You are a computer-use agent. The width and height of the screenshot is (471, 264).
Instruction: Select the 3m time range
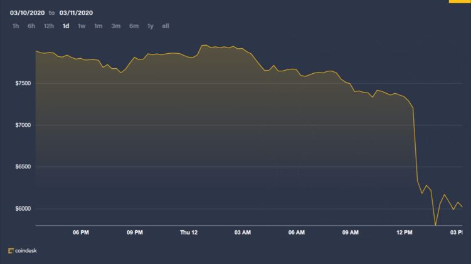tap(116, 26)
